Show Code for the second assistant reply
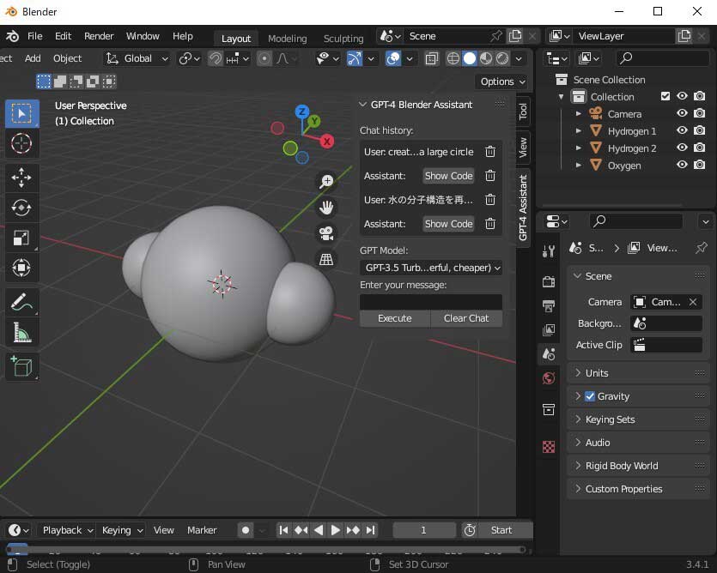Image resolution: width=717 pixels, height=573 pixels. 448,224
